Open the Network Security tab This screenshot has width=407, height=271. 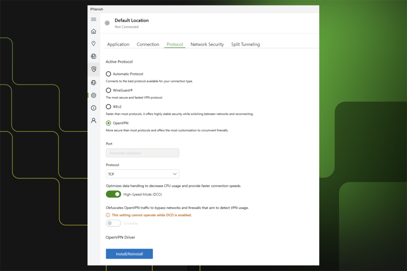tap(207, 44)
